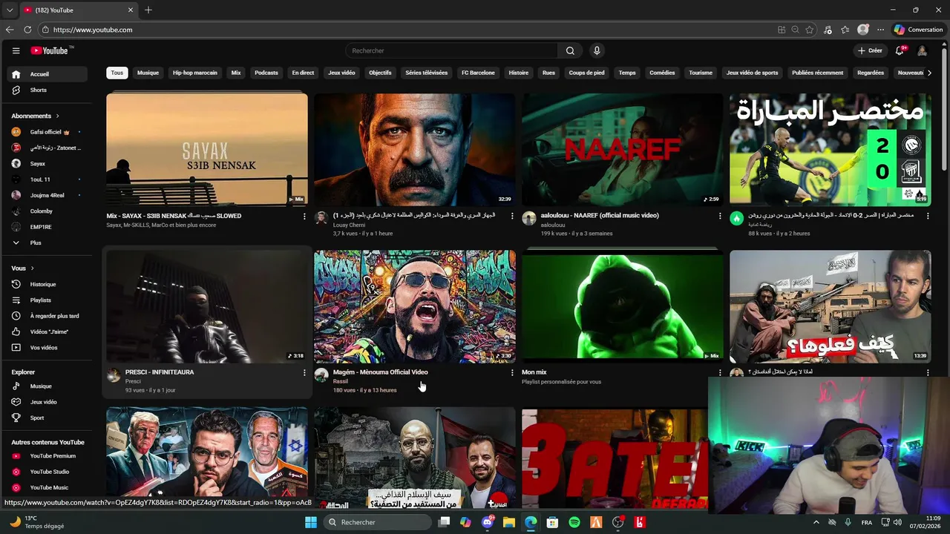950x534 pixels.
Task: Open options menu for PRESCI - INFINITEAURA
Action: click(304, 372)
